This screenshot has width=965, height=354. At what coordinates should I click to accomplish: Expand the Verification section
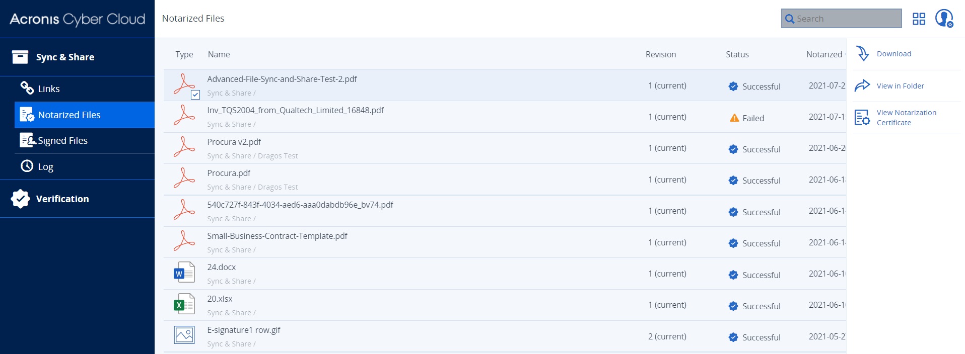62,199
